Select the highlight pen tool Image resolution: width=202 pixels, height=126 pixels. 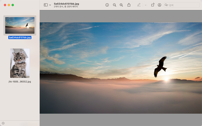(139, 5)
